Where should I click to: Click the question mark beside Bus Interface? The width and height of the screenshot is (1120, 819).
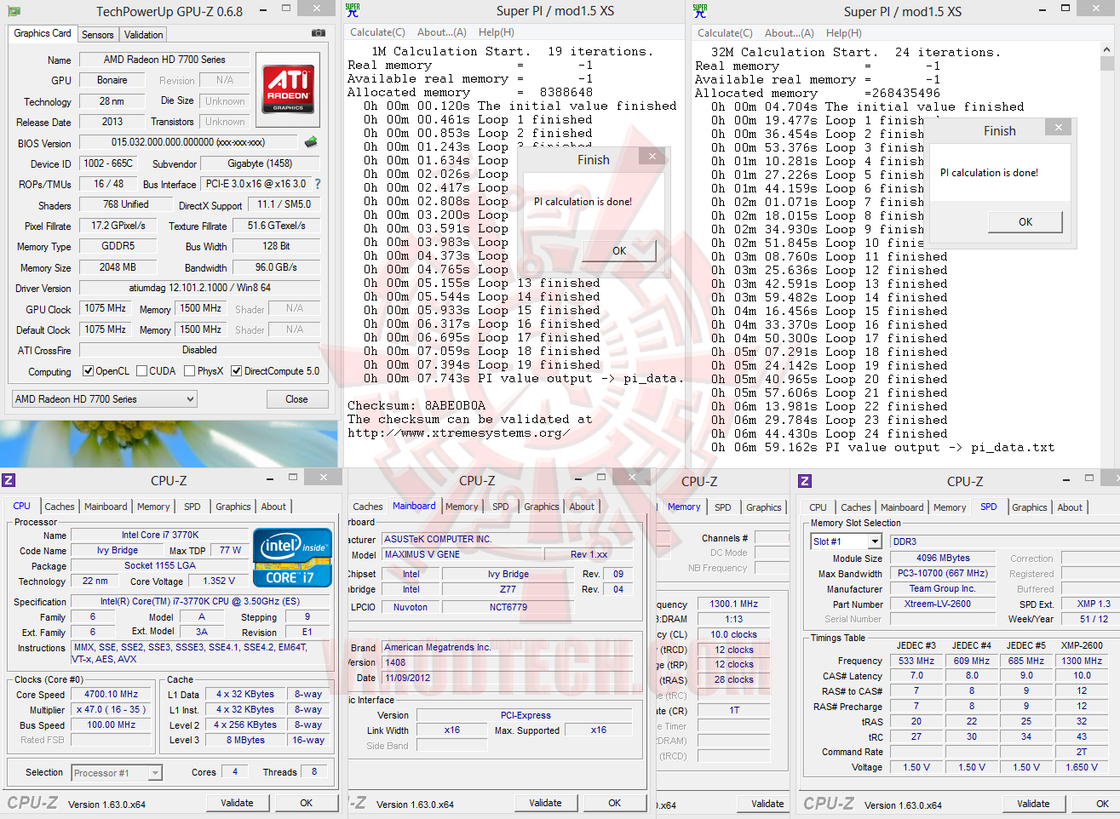coord(316,184)
